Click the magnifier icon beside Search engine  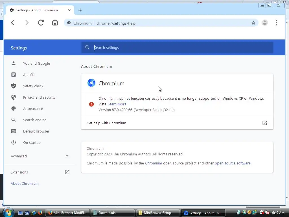14,120
